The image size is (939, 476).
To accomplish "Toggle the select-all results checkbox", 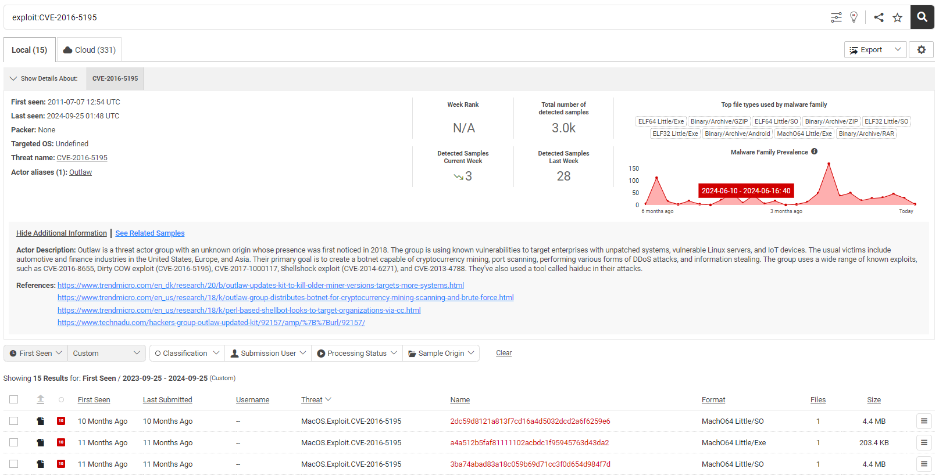I will click(x=14, y=399).
